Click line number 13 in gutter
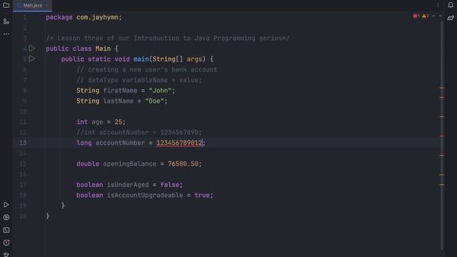Screen dimensions: 457x257 tap(23, 143)
